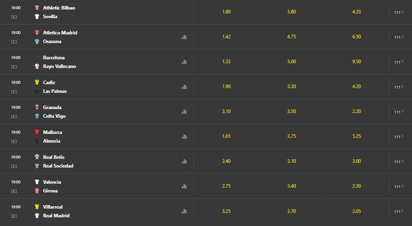Show stats chart for Granada vs Celta Vigo
The width and height of the screenshot is (412, 226).
(184, 112)
